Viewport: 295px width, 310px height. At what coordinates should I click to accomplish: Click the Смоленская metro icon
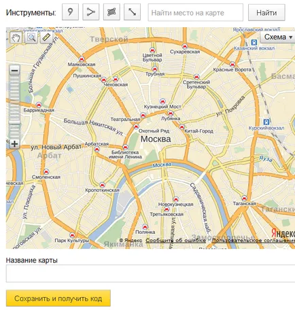(x=46, y=171)
